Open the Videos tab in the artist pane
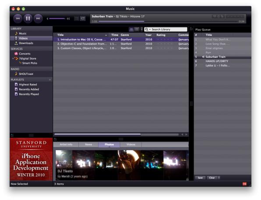The image size is (261, 200). 130,144
